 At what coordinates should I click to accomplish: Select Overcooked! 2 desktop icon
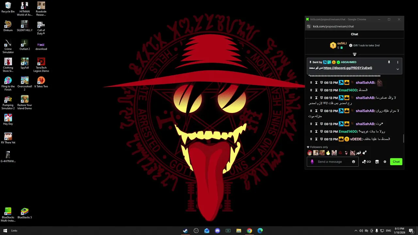pos(24,84)
